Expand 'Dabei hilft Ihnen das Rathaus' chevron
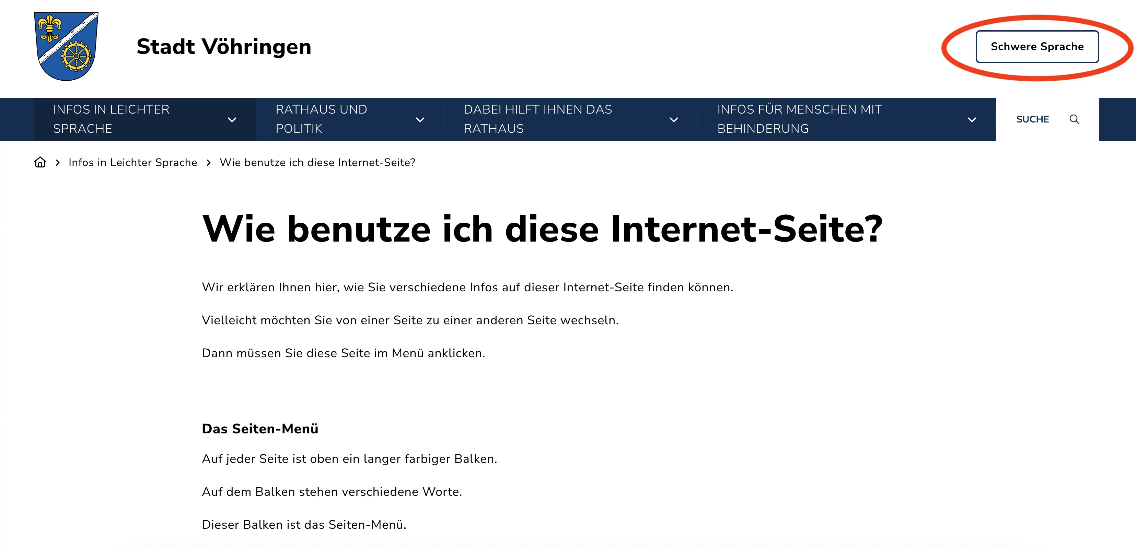 [x=673, y=119]
